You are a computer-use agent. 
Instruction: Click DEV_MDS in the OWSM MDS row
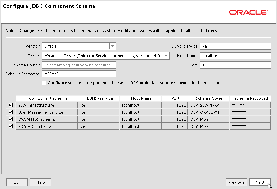tap(209, 119)
